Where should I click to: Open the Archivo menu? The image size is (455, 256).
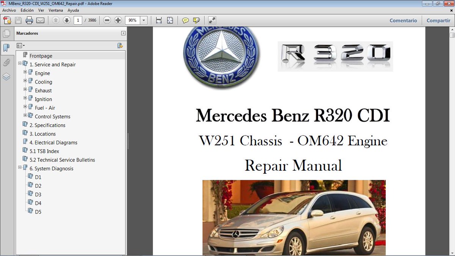(x=9, y=10)
